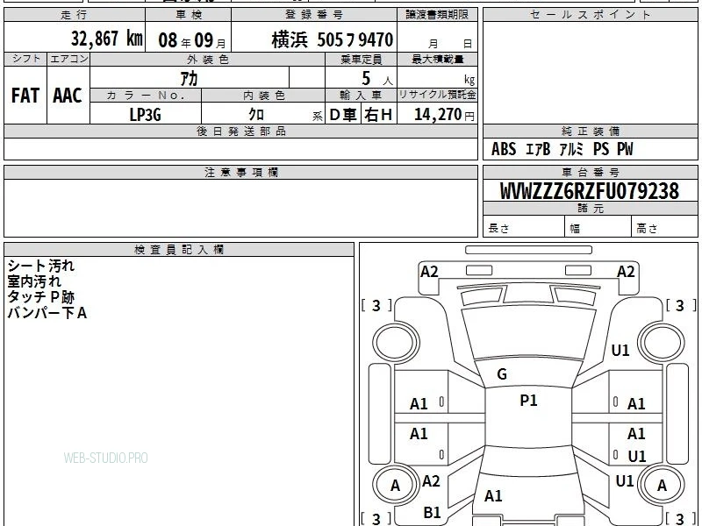This screenshot has width=702, height=526.
Task: Click the 車検 header cell
Action: (x=189, y=15)
